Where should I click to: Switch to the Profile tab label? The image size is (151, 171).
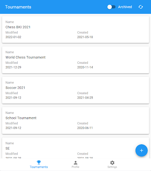[x=75, y=167]
